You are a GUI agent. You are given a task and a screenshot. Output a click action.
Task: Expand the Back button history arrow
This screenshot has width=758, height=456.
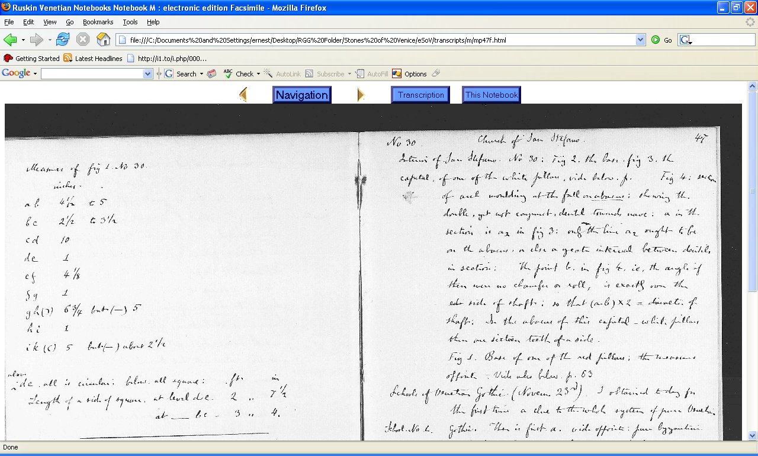(x=23, y=40)
